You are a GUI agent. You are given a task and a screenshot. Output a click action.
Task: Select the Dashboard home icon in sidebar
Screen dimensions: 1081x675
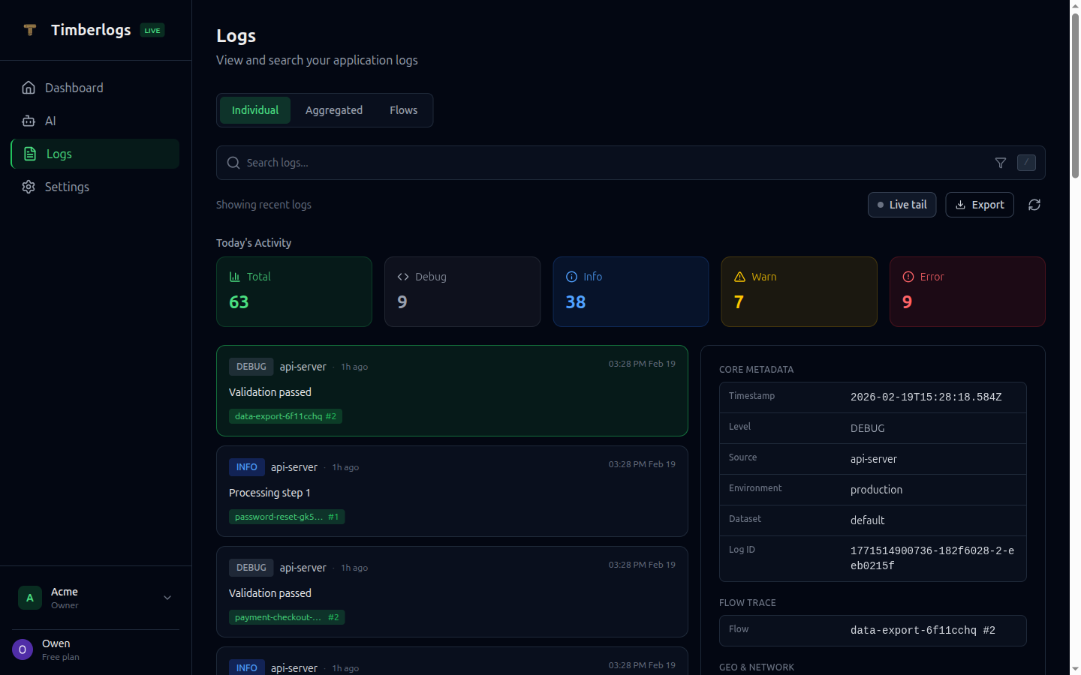pyautogui.click(x=29, y=87)
